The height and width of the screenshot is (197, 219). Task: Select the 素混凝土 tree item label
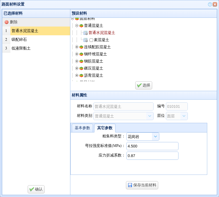[101, 40]
